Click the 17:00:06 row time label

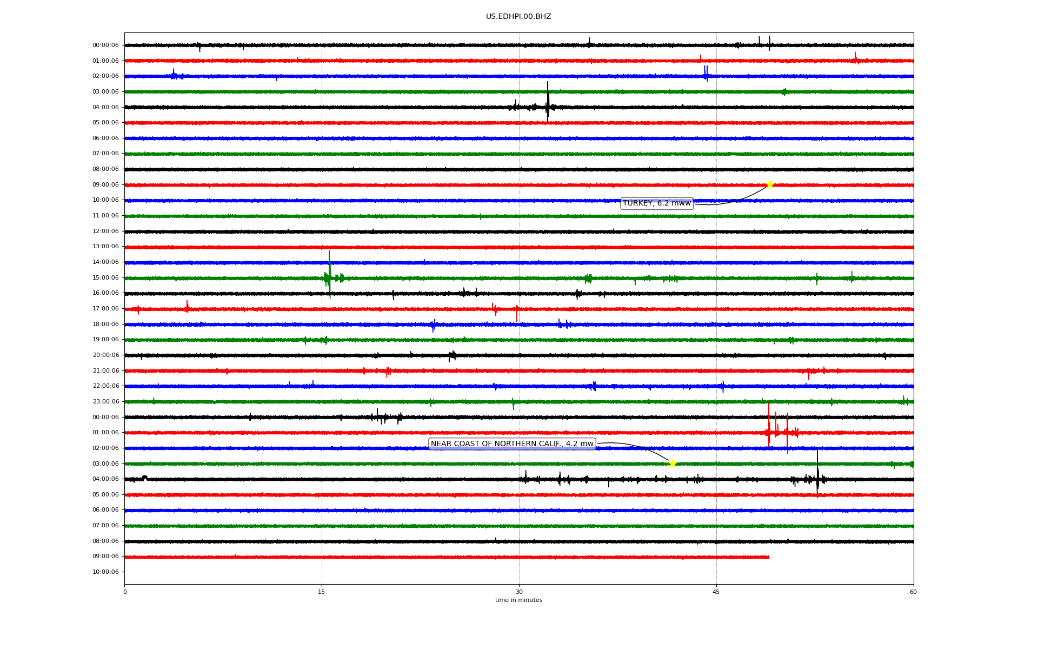tap(105, 309)
